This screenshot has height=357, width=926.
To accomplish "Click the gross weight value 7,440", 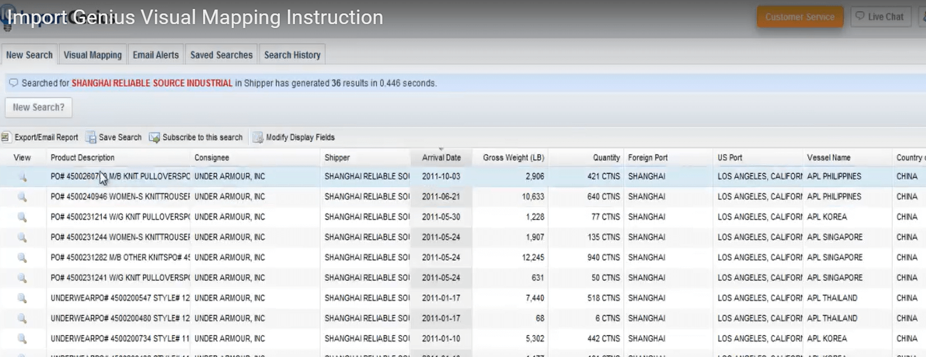I will point(535,298).
